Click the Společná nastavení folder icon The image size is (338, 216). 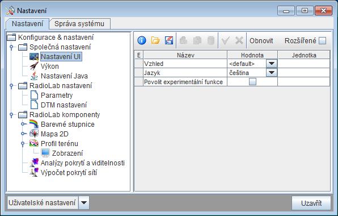(23, 47)
